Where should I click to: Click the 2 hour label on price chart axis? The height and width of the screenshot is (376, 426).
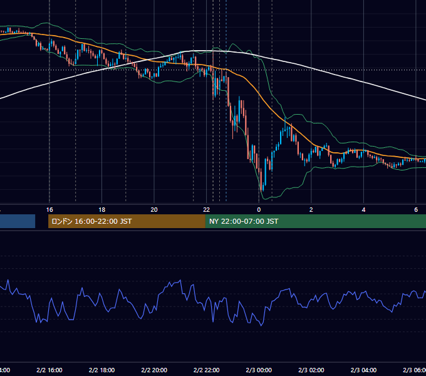tap(311, 210)
